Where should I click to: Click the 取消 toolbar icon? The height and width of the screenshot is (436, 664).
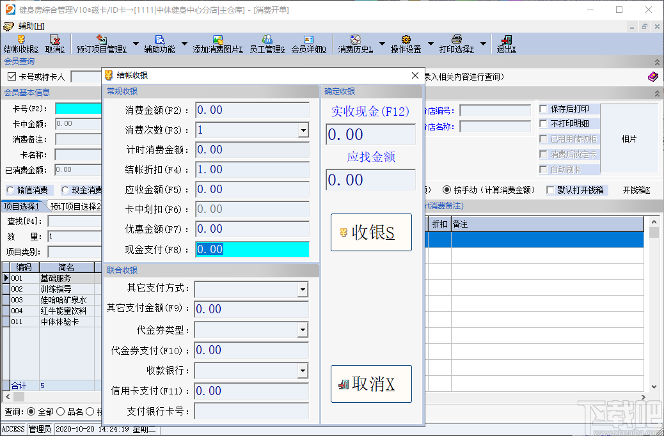coord(55,43)
